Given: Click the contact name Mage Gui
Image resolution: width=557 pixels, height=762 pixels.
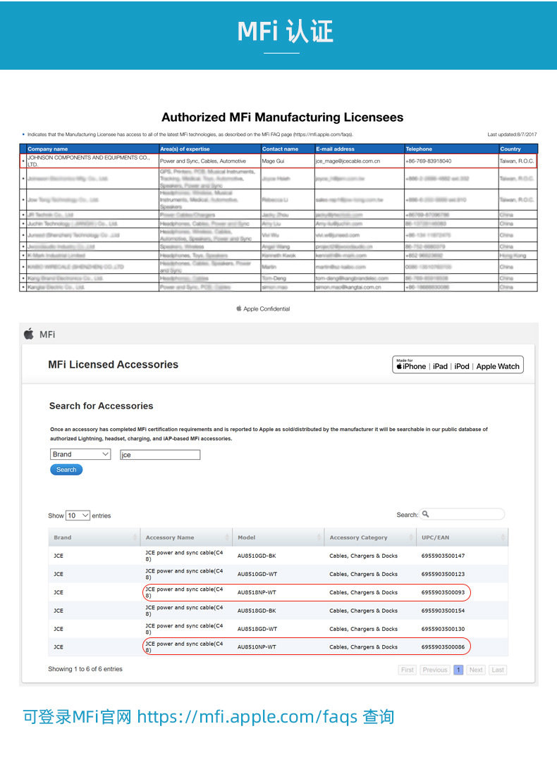Looking at the screenshot, I should [274, 161].
